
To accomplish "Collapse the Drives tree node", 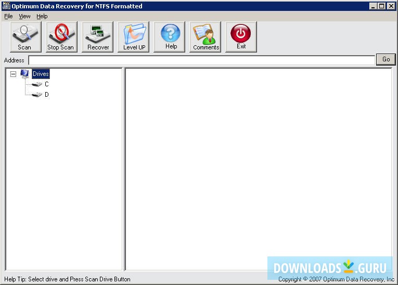I will 13,74.
